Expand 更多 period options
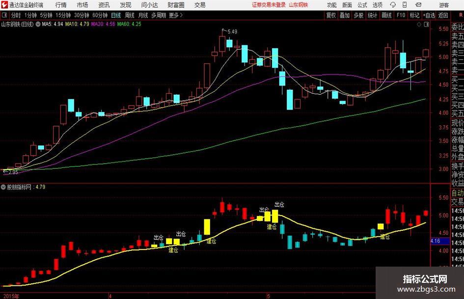The image size is (464, 299). click(x=176, y=15)
